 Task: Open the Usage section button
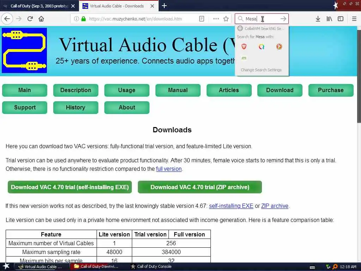click(x=127, y=90)
